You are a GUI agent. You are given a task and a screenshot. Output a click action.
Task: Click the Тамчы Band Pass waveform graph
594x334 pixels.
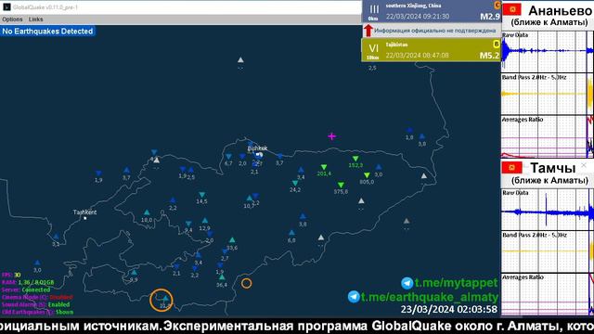click(x=548, y=251)
